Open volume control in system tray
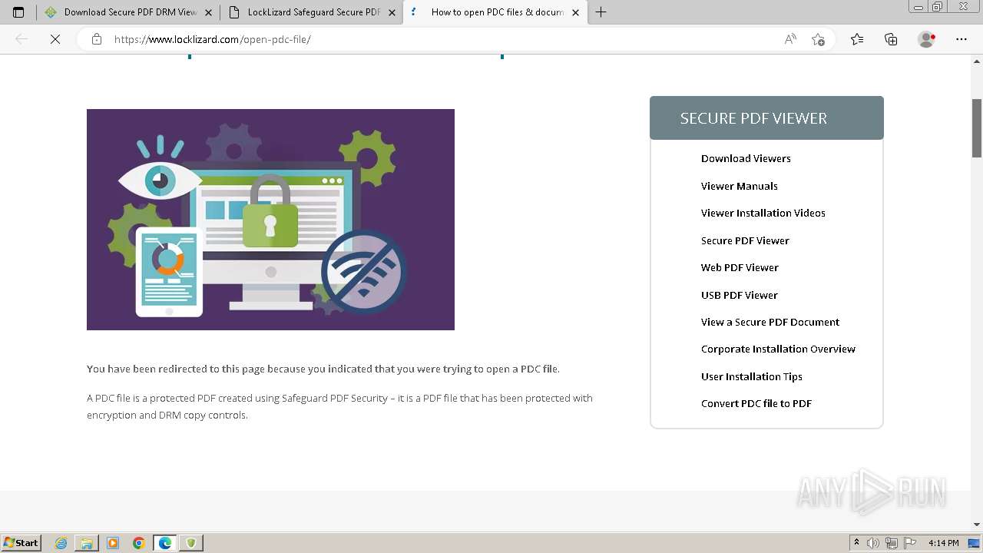This screenshot has width=983, height=553. pos(873,543)
